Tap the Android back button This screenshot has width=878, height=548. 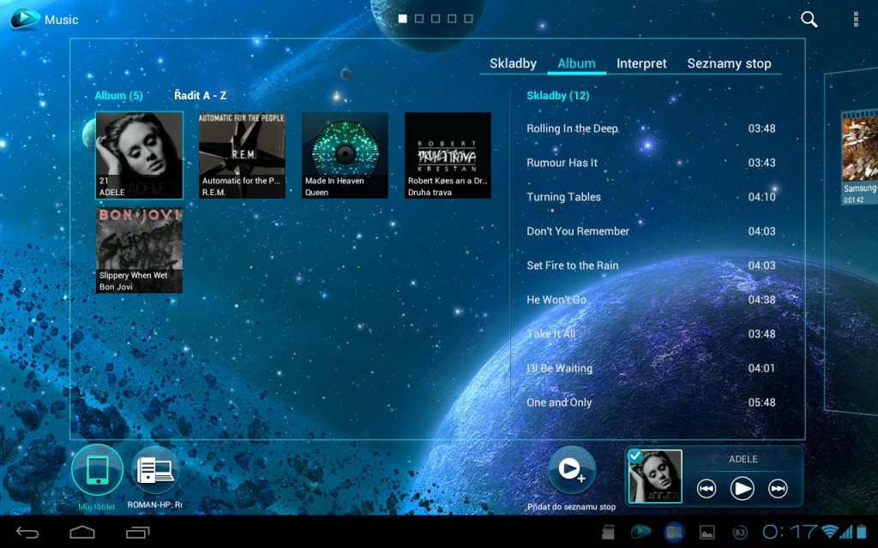tap(27, 533)
